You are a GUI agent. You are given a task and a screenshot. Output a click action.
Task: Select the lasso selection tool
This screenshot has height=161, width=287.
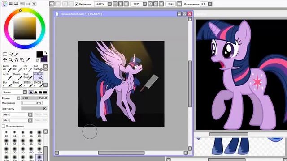tap(11, 54)
